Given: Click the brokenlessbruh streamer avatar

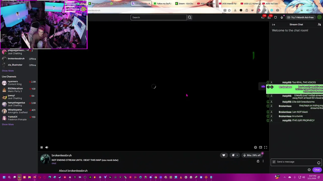Looking at the screenshot, I should (45, 159).
